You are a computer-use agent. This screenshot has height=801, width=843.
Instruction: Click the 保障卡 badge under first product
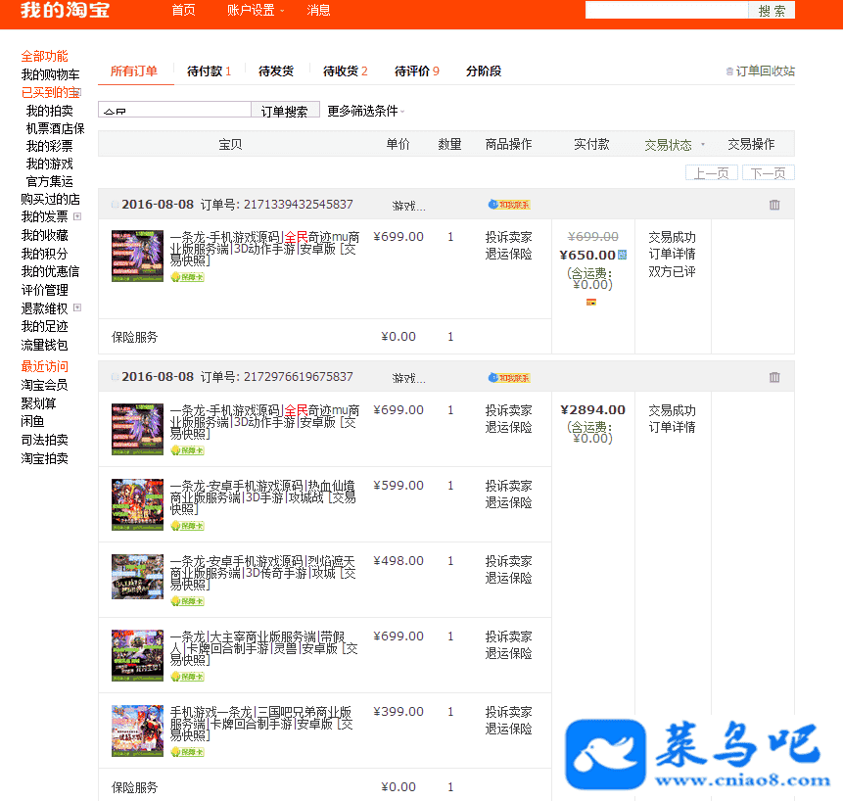coord(187,277)
